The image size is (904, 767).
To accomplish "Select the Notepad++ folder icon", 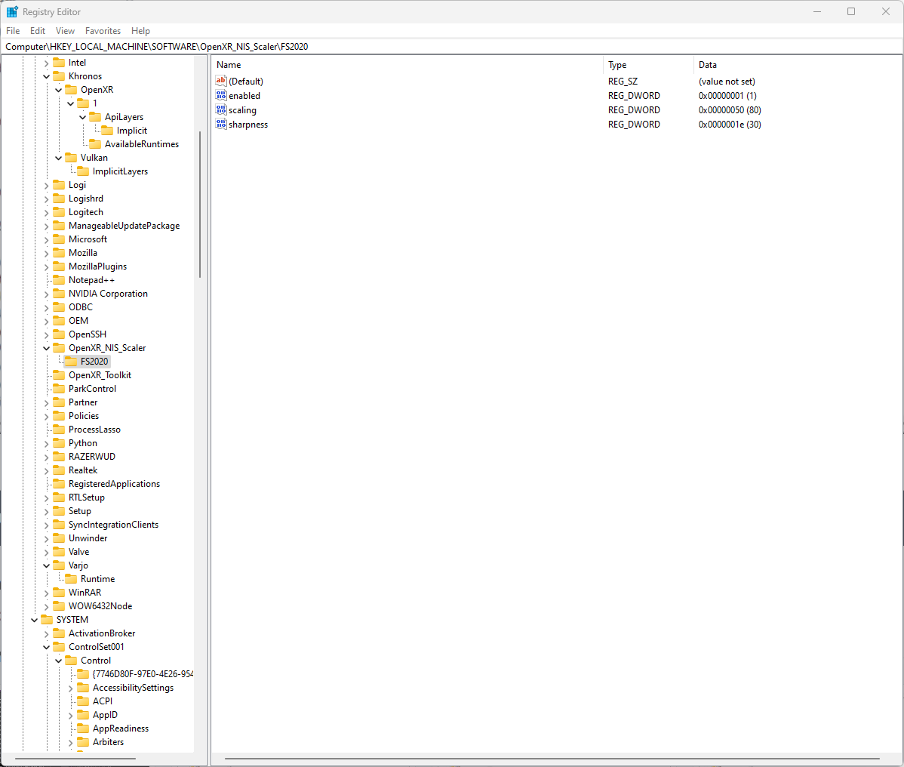I will 59,279.
